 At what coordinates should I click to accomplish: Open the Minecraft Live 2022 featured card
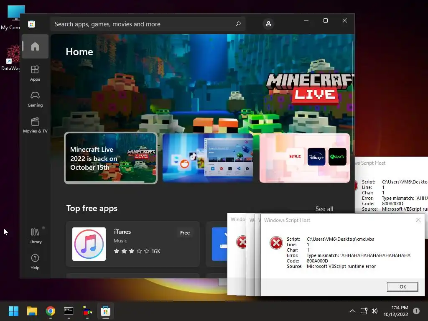pyautogui.click(x=110, y=158)
